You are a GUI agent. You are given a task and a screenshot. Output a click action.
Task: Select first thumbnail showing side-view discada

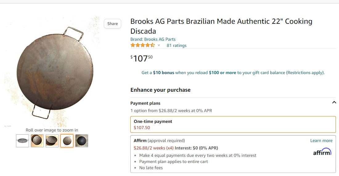click(x=22, y=141)
